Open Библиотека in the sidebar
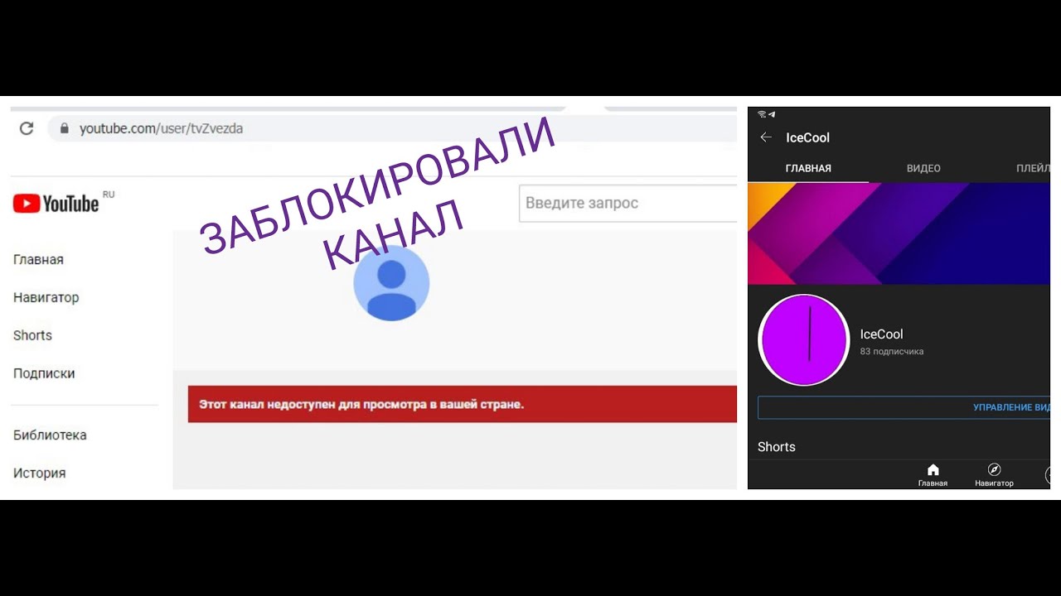This screenshot has width=1061, height=596. click(x=50, y=435)
